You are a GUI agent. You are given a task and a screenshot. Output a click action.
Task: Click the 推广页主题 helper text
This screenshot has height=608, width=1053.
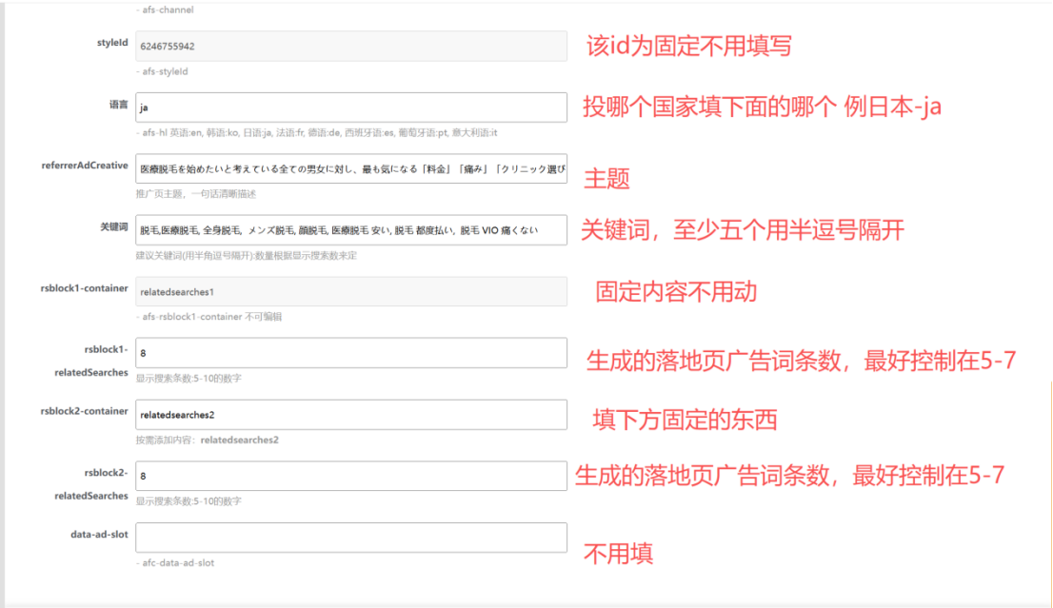click(x=195, y=194)
